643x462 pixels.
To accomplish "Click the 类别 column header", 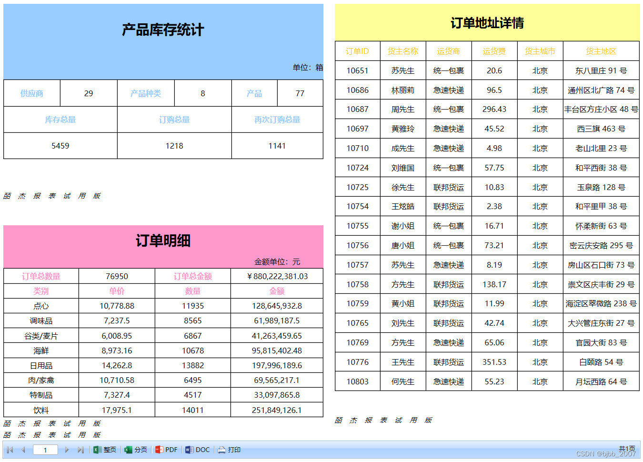I will pos(41,291).
